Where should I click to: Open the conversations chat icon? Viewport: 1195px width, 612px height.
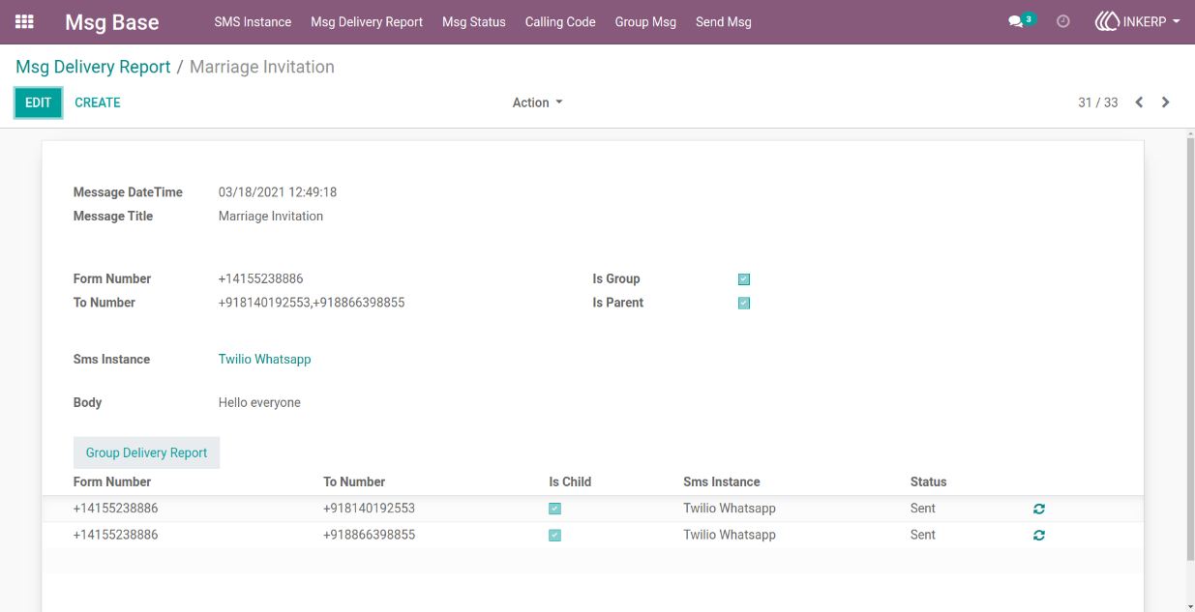[1015, 21]
